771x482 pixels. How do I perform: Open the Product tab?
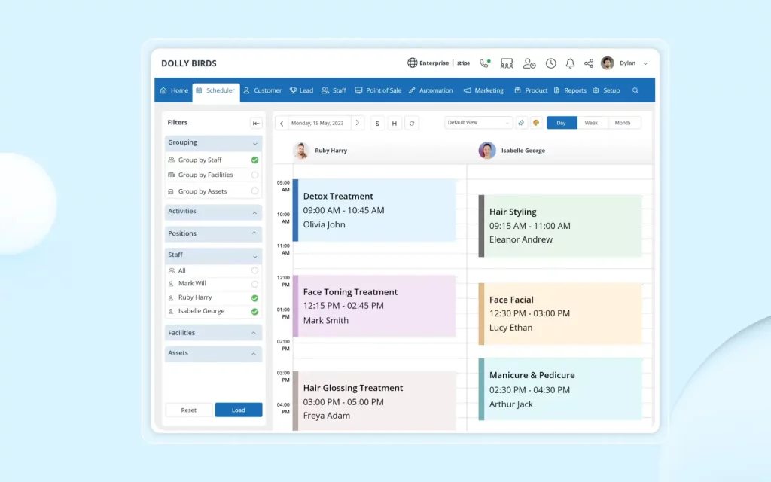[531, 90]
